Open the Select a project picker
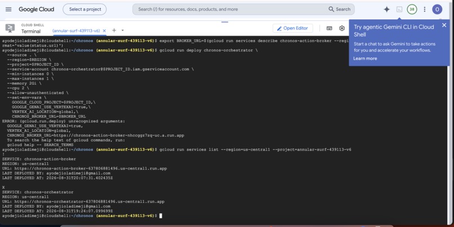This screenshot has width=454, height=227. point(84,9)
